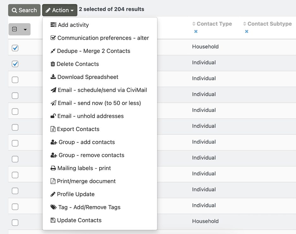Uncheck the Household row checkbox at top
296x234 pixels.
coord(15,48)
